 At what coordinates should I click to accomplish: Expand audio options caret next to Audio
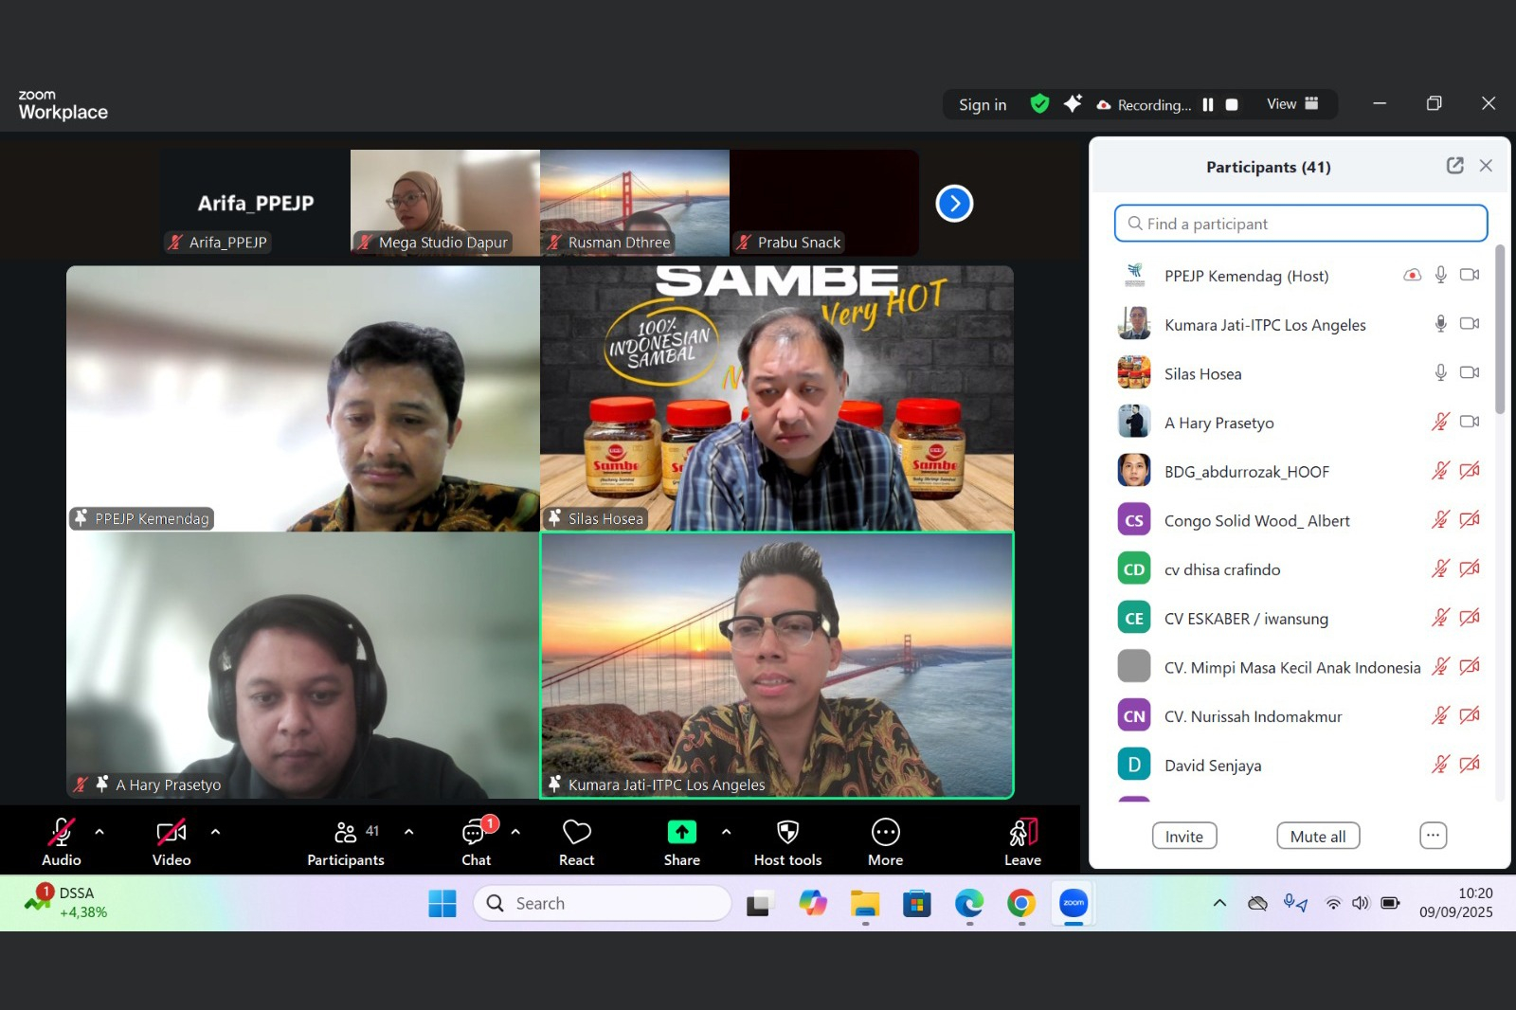(99, 832)
